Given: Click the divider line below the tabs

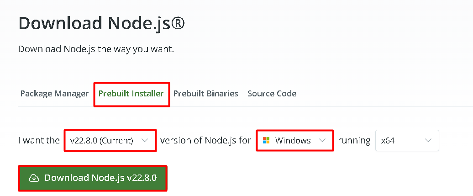Looking at the screenshot, I should coord(320,106).
